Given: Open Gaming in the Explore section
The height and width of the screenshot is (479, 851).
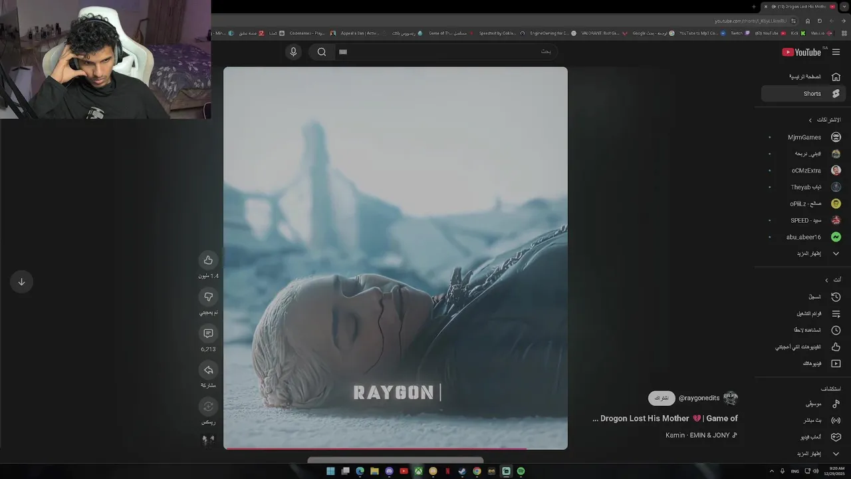Looking at the screenshot, I should click(804, 437).
